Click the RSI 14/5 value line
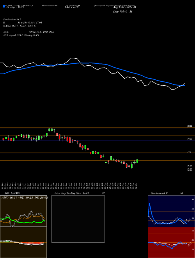Screen dimensions: 195x258 (x=23, y=23)
